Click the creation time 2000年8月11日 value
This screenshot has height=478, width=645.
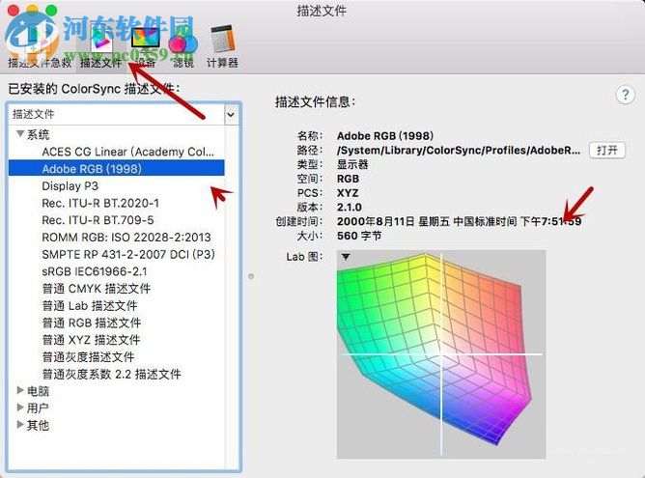click(459, 222)
